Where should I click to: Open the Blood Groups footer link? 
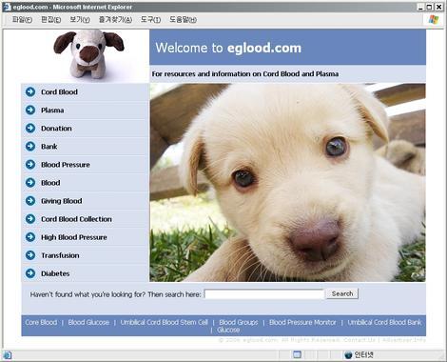(x=239, y=322)
